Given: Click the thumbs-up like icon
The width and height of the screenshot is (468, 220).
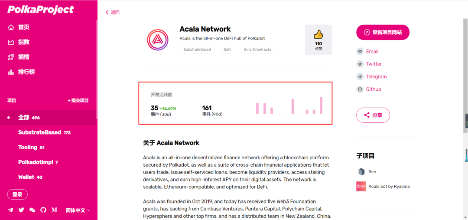Looking at the screenshot, I should (318, 35).
